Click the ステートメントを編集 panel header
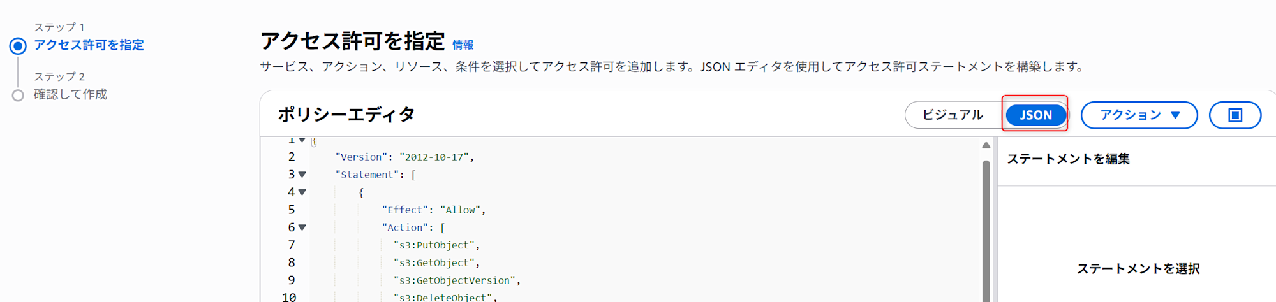 [1068, 159]
